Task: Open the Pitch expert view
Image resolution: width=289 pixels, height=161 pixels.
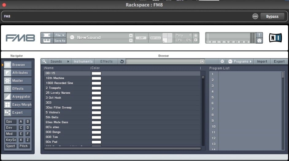Action: coord(24,146)
